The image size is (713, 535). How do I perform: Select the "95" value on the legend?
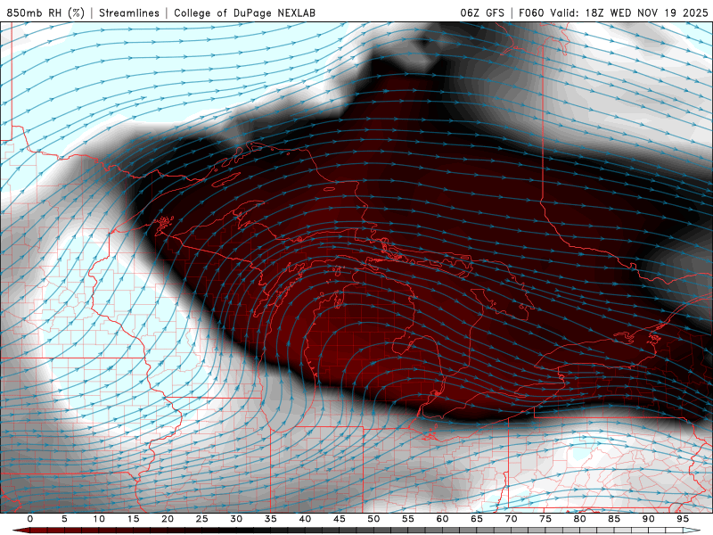click(683, 519)
